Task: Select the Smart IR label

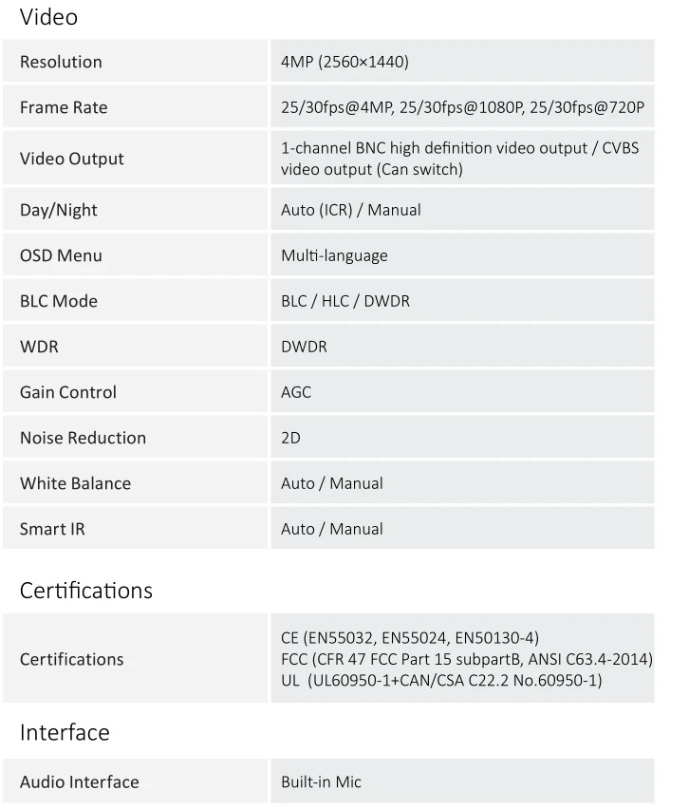Action: (52, 529)
